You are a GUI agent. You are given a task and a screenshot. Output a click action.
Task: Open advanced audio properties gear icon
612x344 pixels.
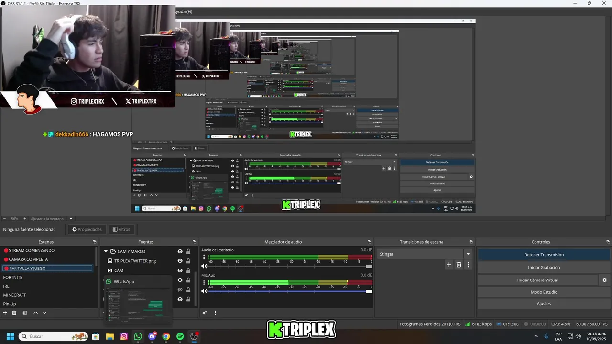pyautogui.click(x=205, y=313)
